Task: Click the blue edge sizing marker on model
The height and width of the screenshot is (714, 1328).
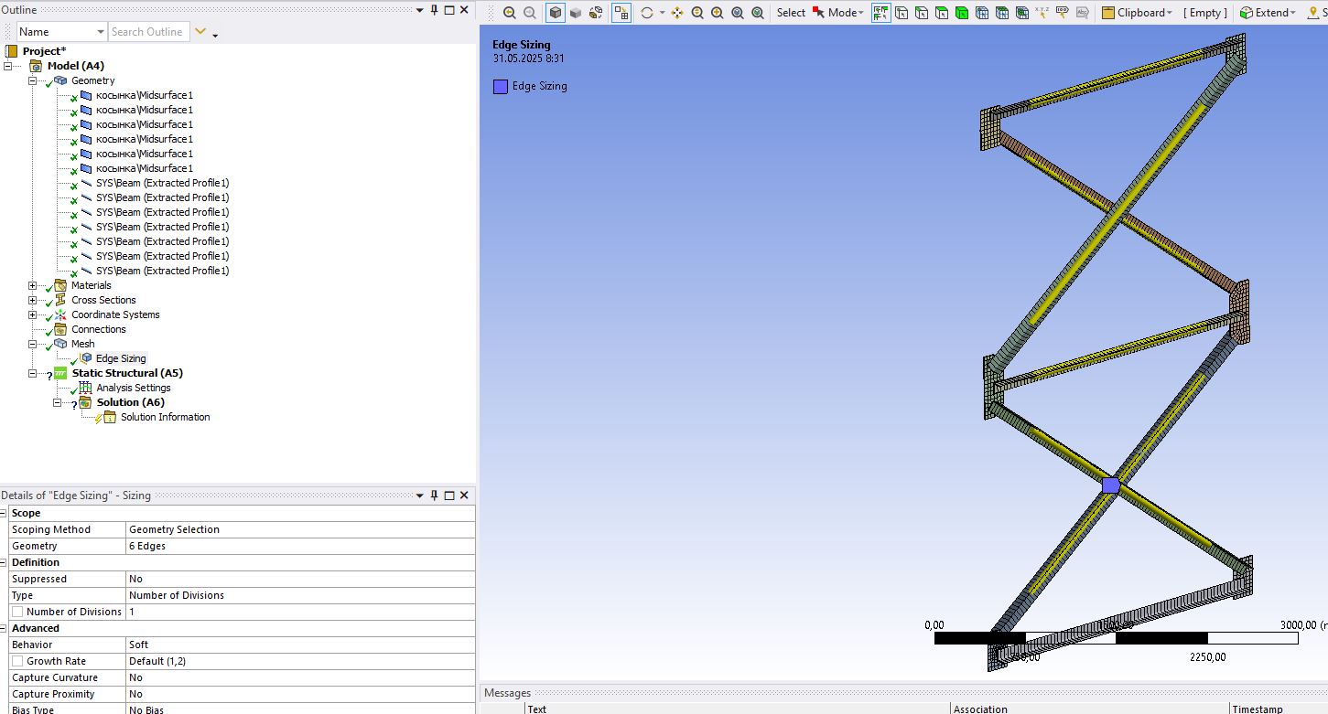Action: [1110, 485]
